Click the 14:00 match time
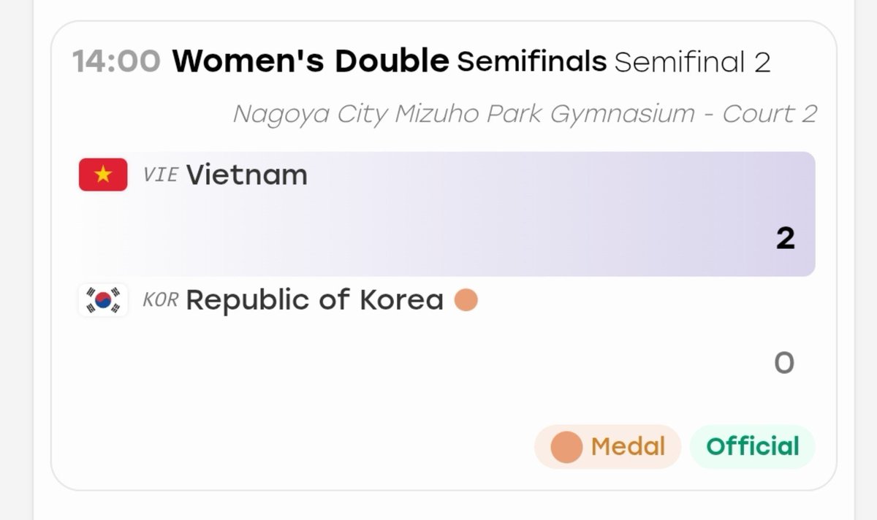 (x=116, y=62)
